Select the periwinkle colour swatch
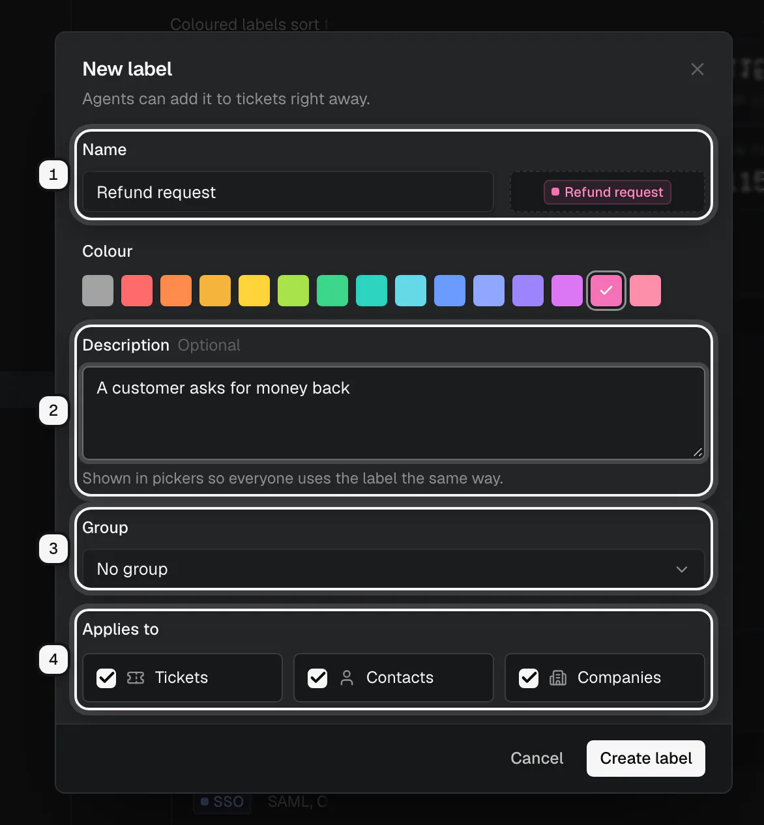 tap(489, 291)
